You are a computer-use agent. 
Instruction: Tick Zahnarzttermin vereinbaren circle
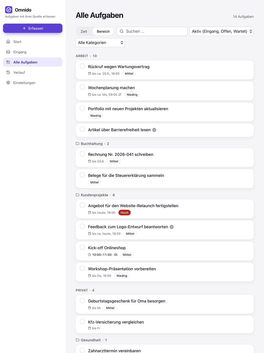click(82, 350)
